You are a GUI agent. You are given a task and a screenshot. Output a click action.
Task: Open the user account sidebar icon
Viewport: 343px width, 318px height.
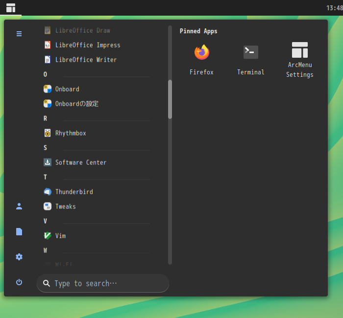coord(19,206)
